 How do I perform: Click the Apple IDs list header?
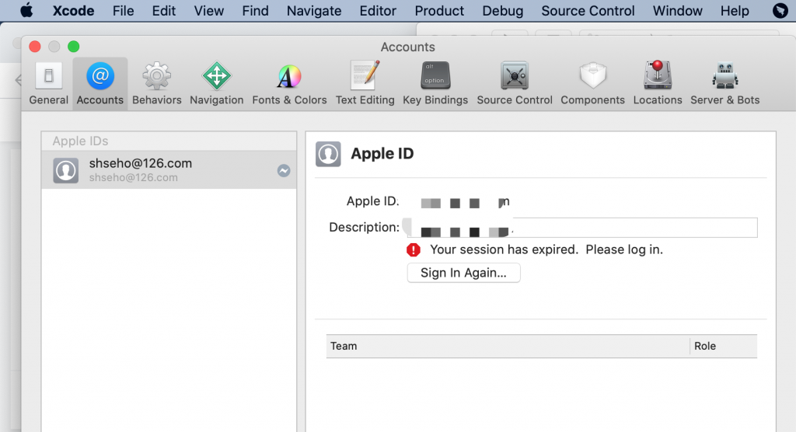coord(169,141)
